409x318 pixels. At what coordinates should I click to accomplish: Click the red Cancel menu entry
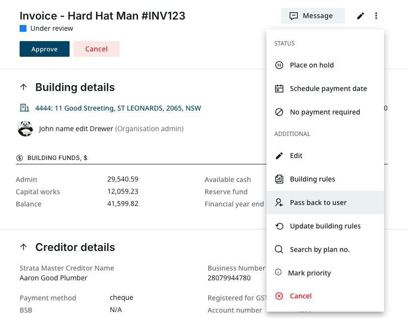(300, 296)
